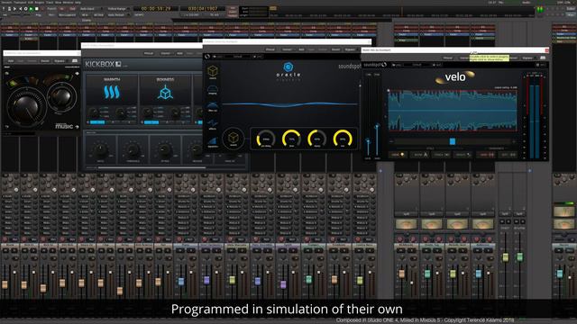The height and width of the screenshot is (324, 577).
Task: Toggle the Follow Range button
Action: pyautogui.click(x=117, y=8)
